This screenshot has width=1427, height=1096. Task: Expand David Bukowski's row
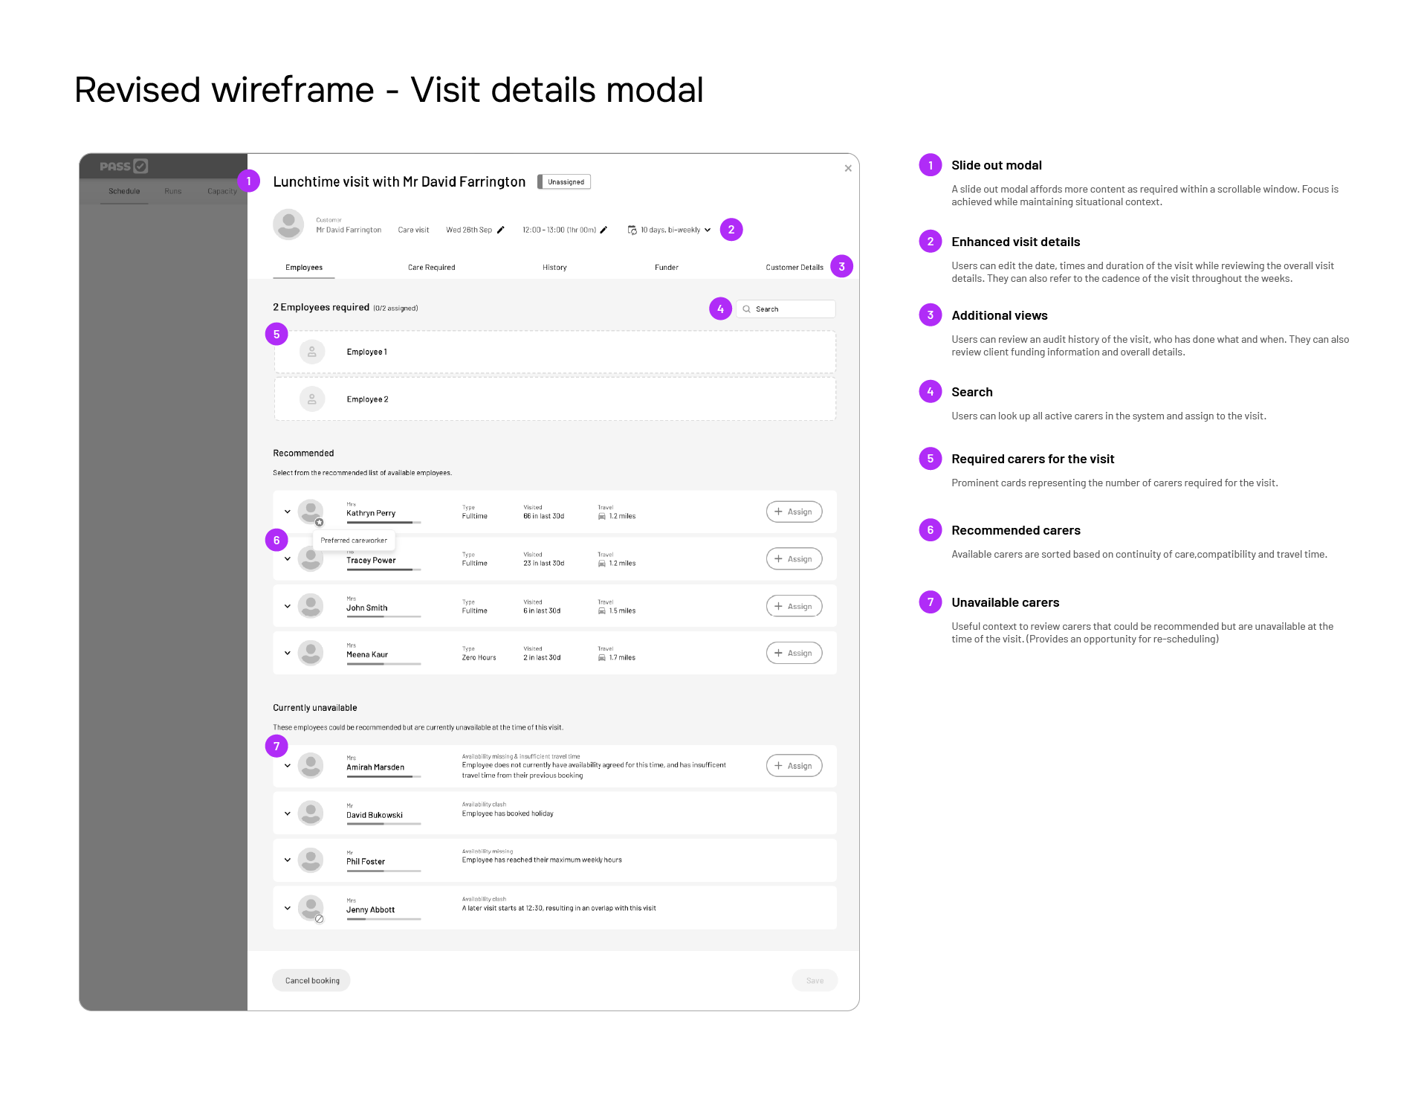pyautogui.click(x=288, y=813)
